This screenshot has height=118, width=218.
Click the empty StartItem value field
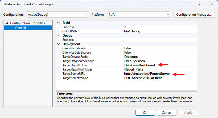(160, 40)
